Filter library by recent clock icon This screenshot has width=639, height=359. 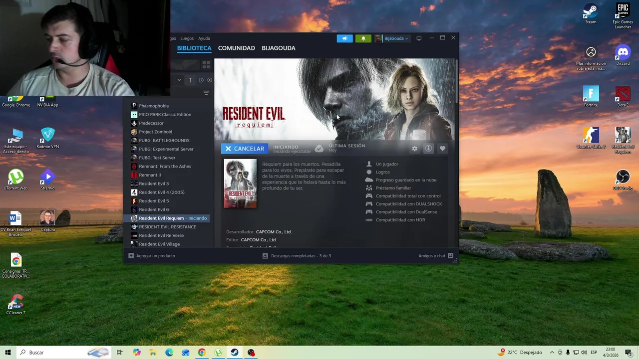(x=201, y=80)
